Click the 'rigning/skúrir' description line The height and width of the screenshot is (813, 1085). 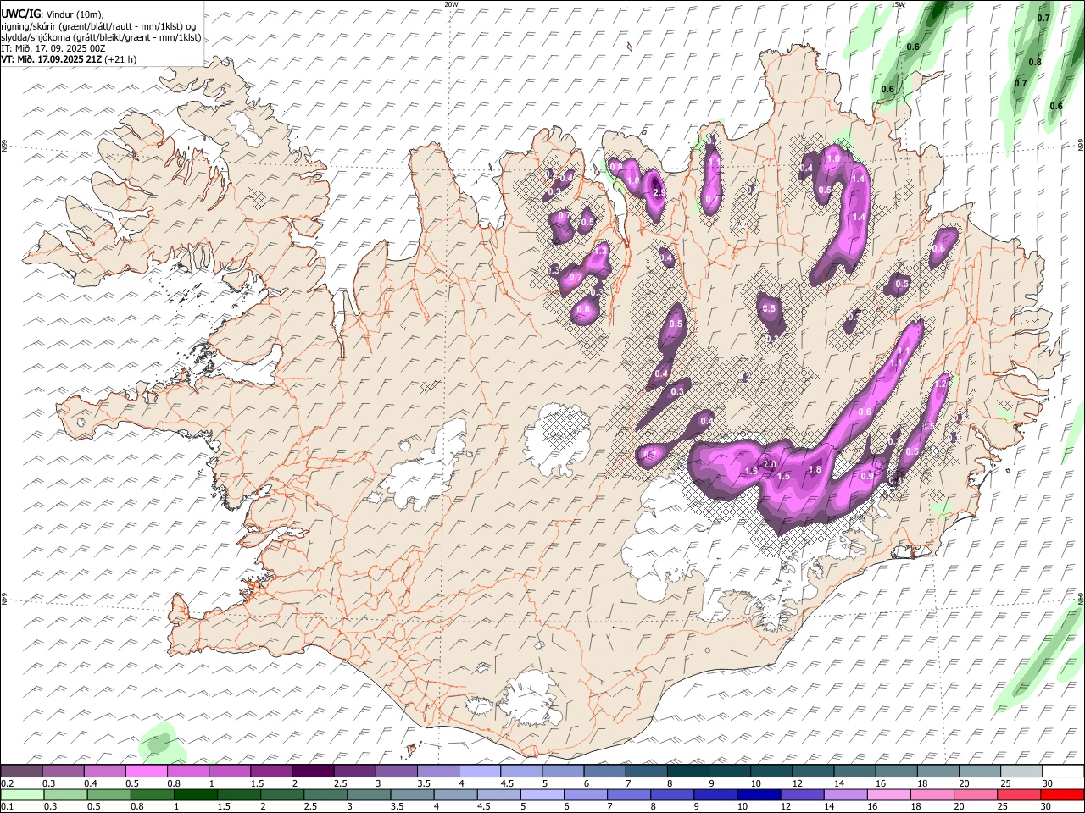pos(98,26)
